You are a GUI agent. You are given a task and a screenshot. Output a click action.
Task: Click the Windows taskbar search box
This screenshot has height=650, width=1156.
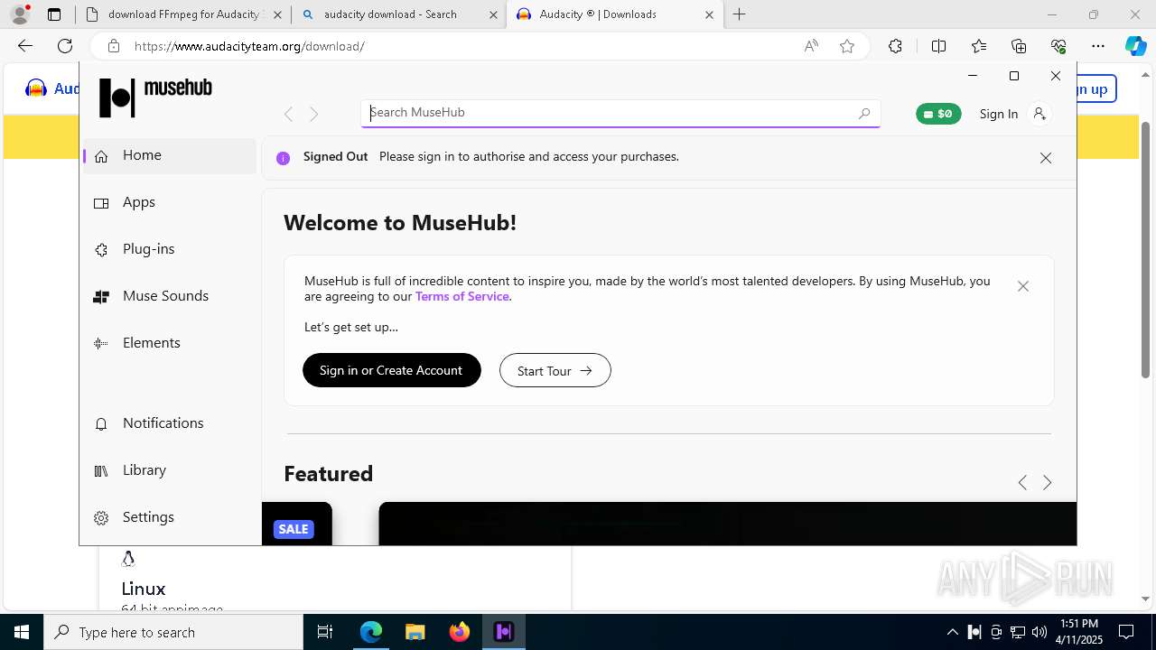pyautogui.click(x=173, y=632)
